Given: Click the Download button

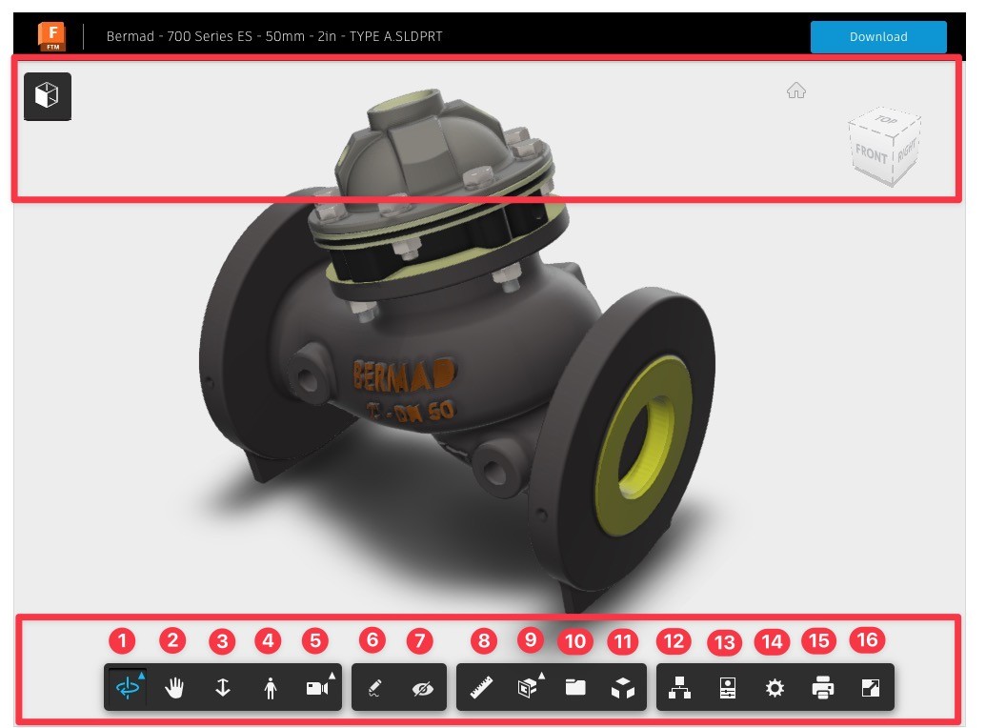Looking at the screenshot, I should (878, 36).
